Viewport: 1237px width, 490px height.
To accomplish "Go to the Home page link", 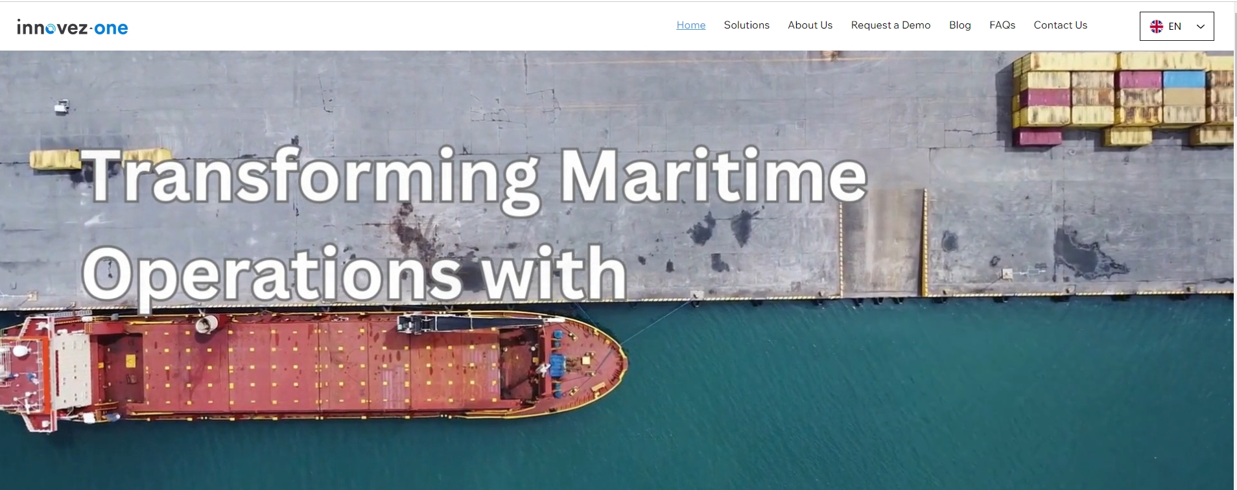I will [x=691, y=25].
